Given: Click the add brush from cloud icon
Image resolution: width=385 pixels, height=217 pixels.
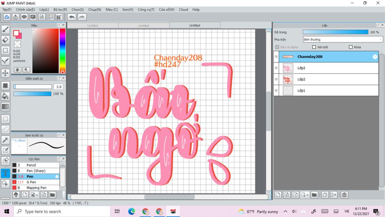Looking at the screenshot, I should coord(16,195).
